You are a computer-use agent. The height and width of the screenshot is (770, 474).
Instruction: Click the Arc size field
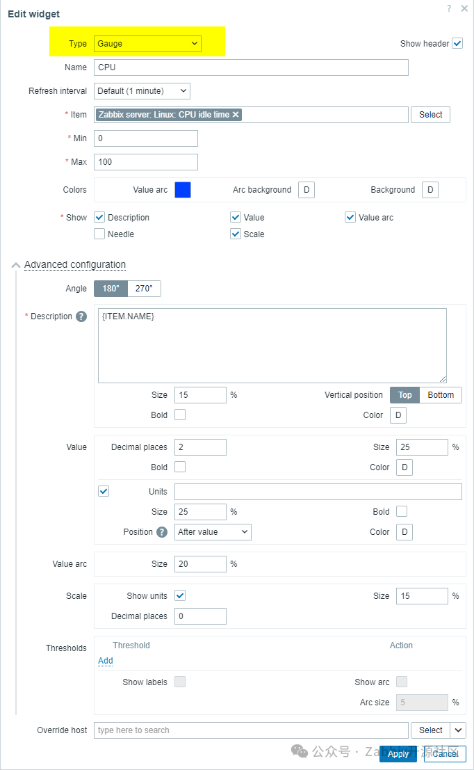coord(422,703)
